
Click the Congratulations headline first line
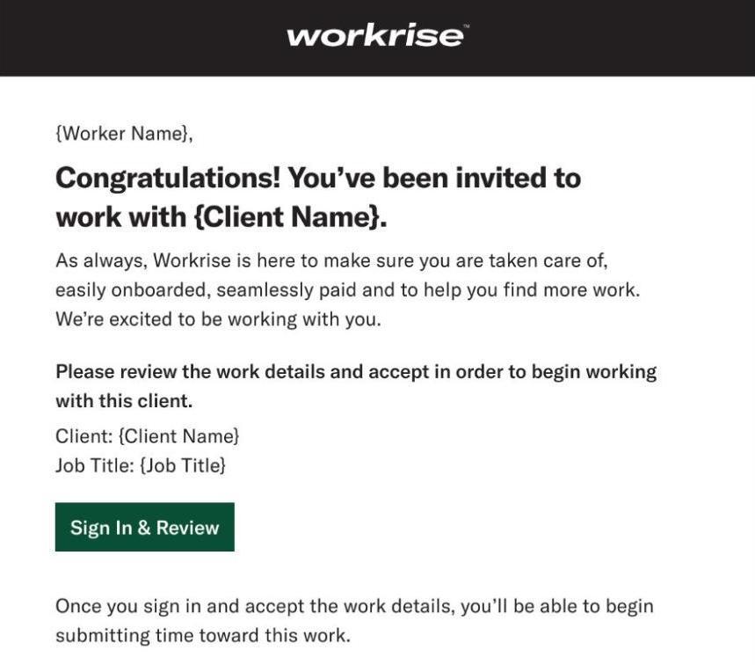pyautogui.click(x=318, y=179)
